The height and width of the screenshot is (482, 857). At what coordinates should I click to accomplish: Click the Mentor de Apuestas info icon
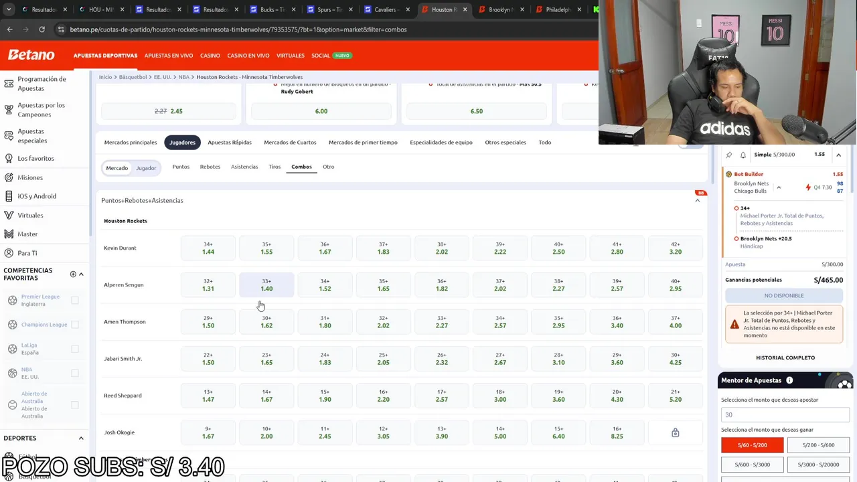[x=789, y=380]
